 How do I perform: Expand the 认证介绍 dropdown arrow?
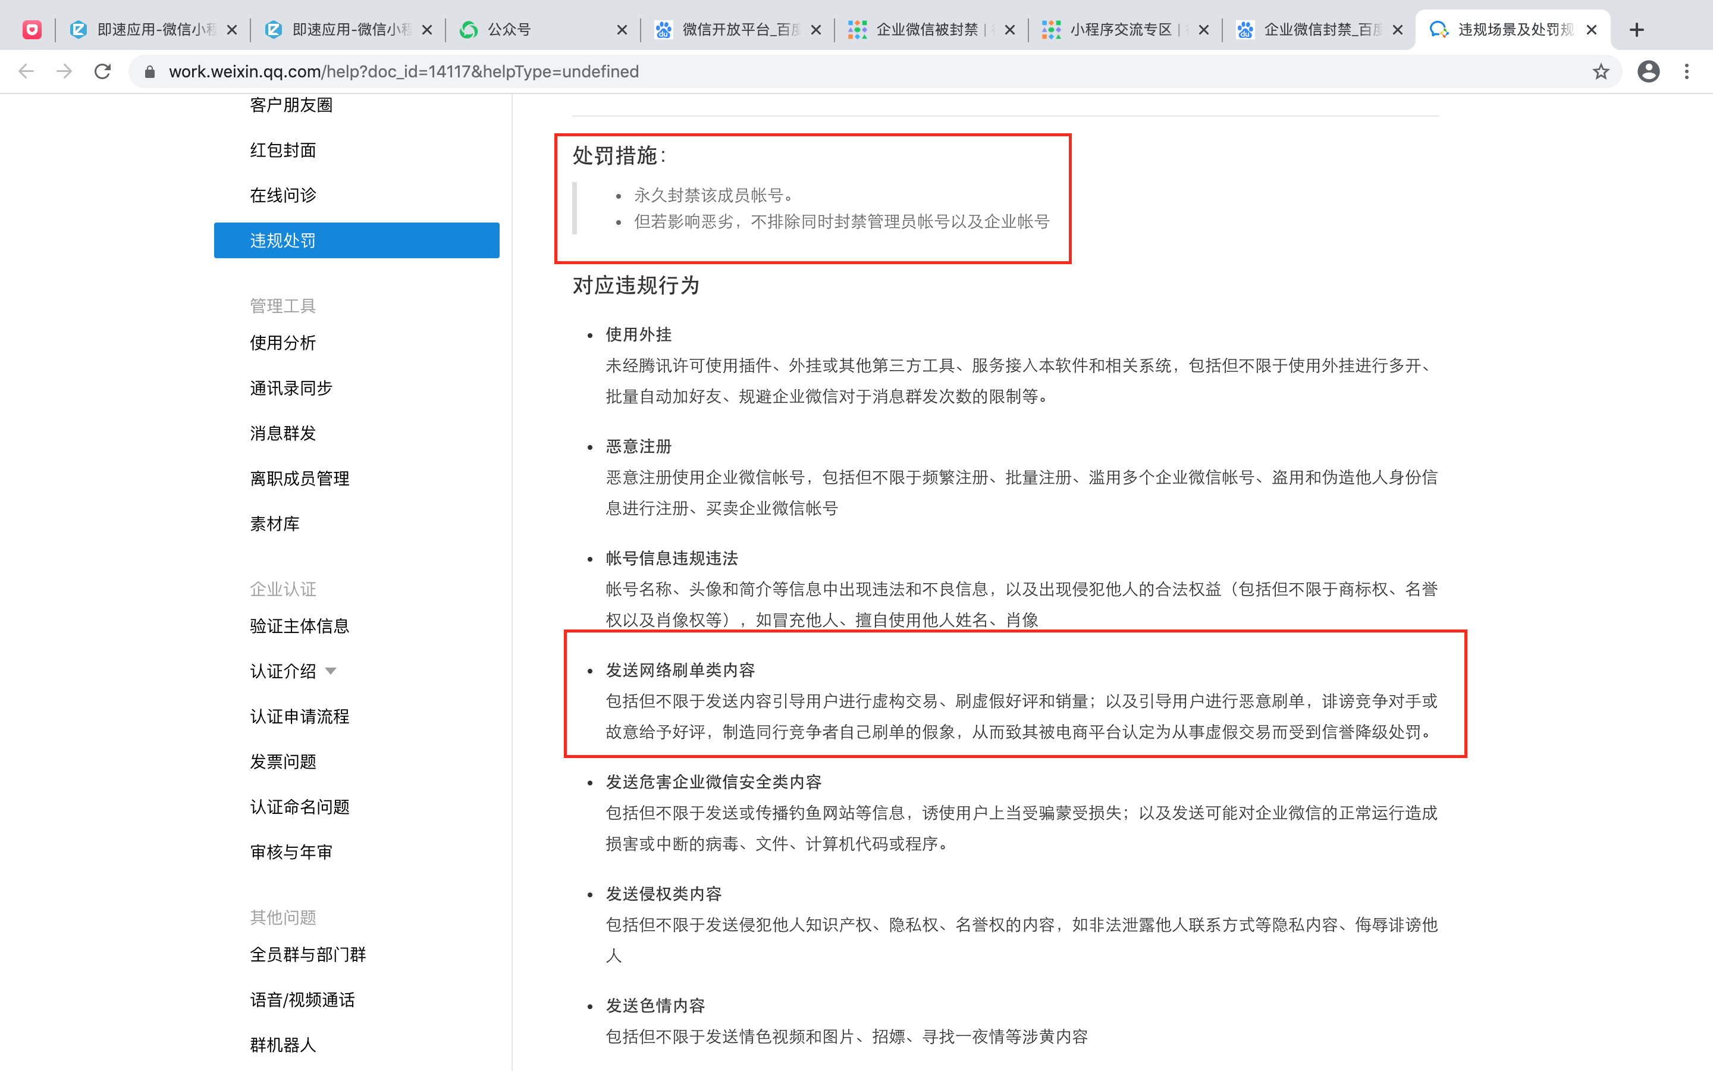(331, 670)
